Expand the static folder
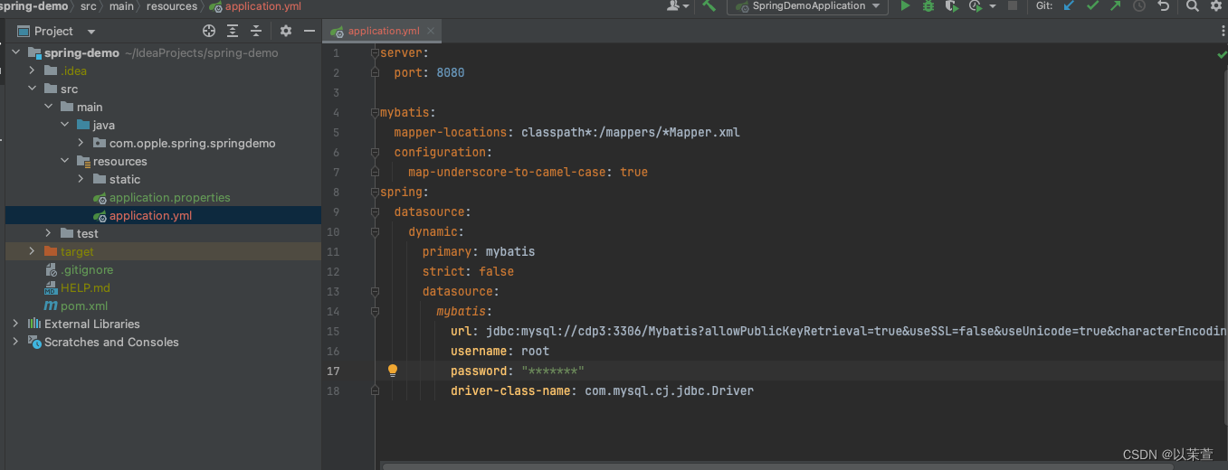The image size is (1228, 470). pyautogui.click(x=81, y=179)
